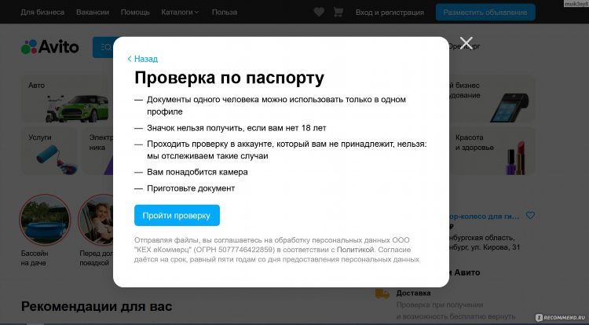Go back via the Назад link
589x325 pixels.
pyautogui.click(x=142, y=59)
